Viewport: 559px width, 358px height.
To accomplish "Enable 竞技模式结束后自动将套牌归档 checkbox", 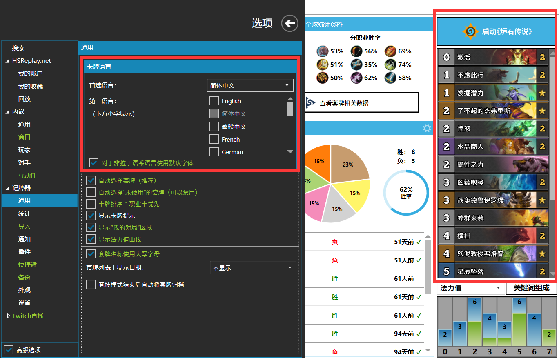I will coord(91,285).
